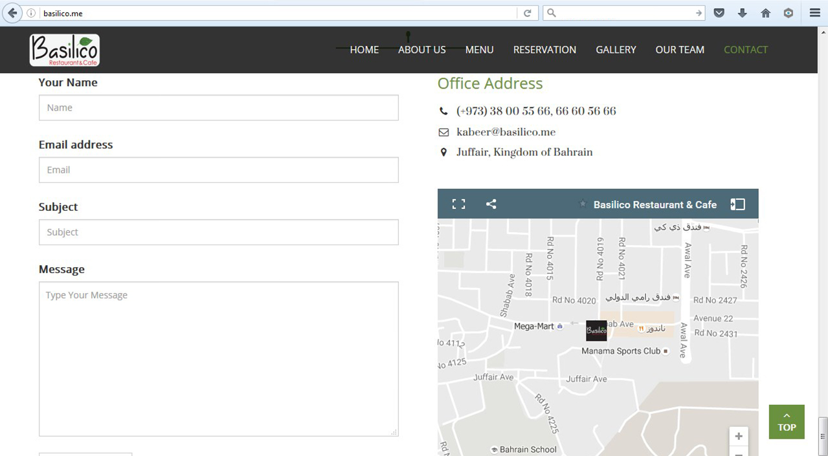Click the browser back arrow button
The image size is (828, 456).
coord(12,13)
